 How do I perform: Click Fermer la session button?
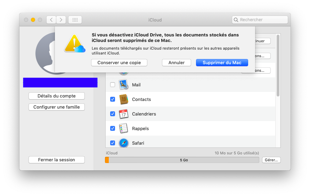[x=57, y=160]
